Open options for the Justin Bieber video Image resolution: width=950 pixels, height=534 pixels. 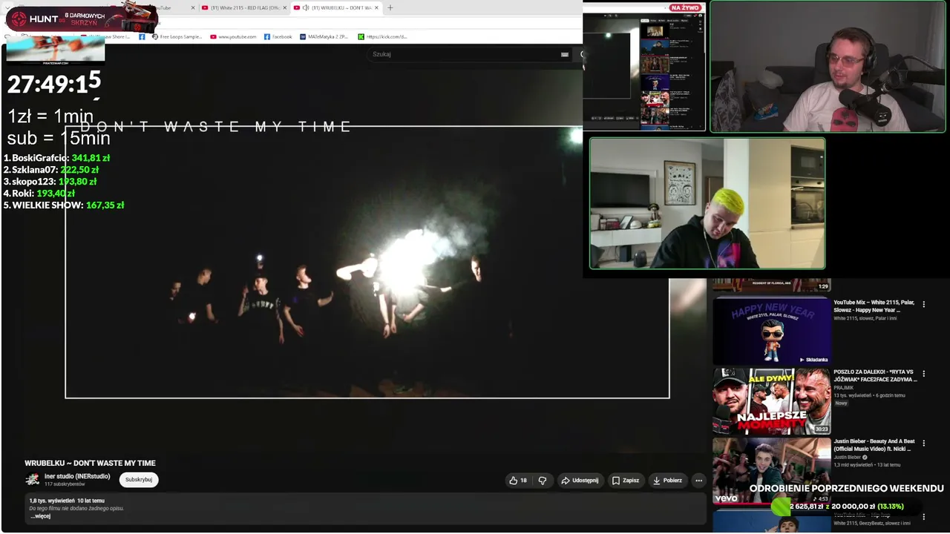924,443
